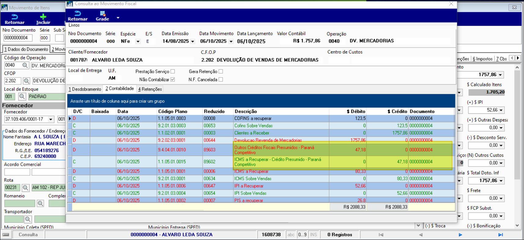Open the 4 Retenções tab
The image size is (524, 240).
(150, 89)
